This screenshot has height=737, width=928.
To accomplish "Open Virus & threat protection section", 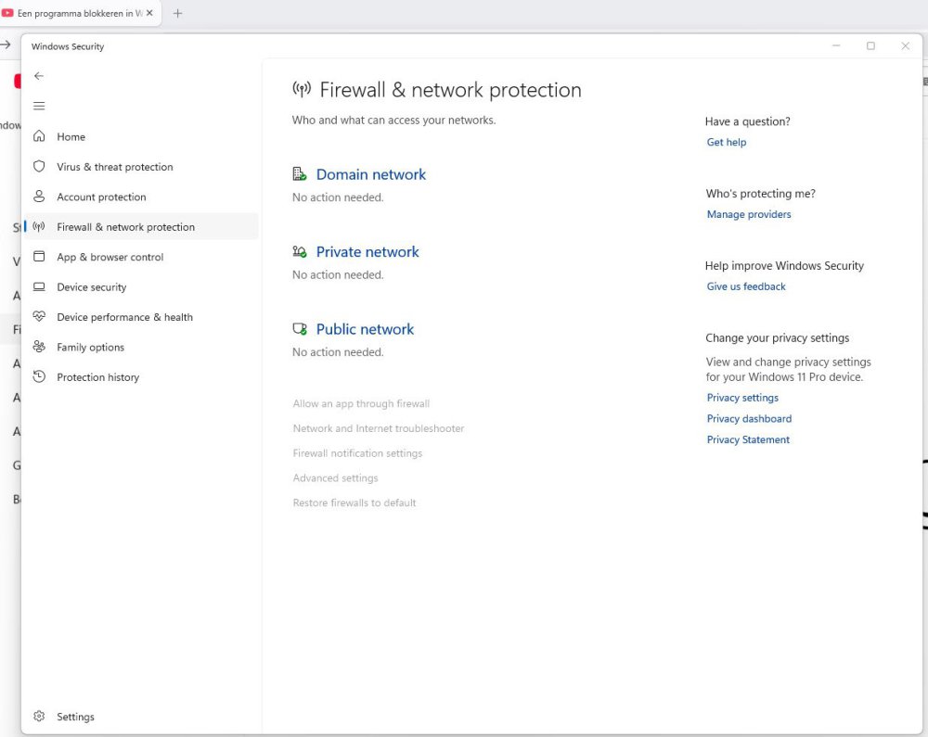I will pyautogui.click(x=142, y=167).
